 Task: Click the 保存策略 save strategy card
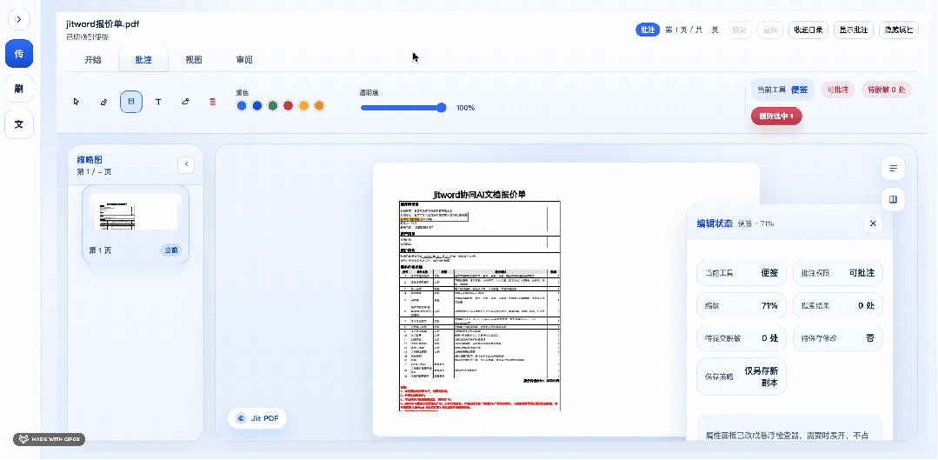click(x=742, y=377)
